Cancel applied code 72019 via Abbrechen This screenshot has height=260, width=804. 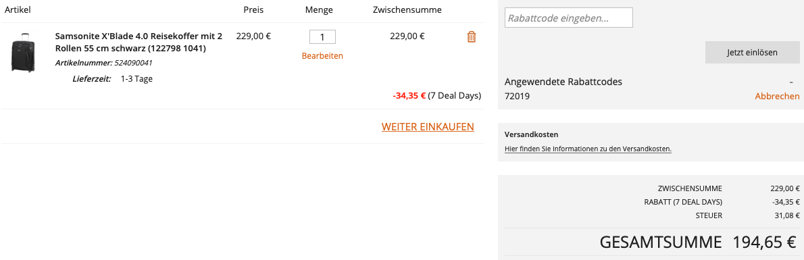coord(777,97)
